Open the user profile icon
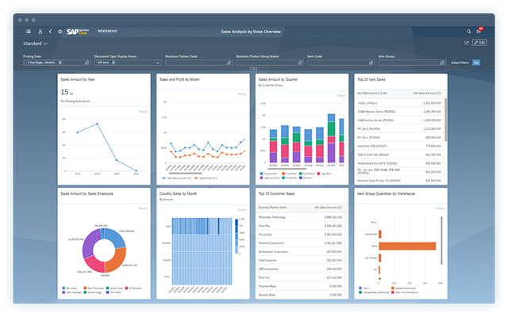The width and height of the screenshot is (508, 317). (x=40, y=31)
